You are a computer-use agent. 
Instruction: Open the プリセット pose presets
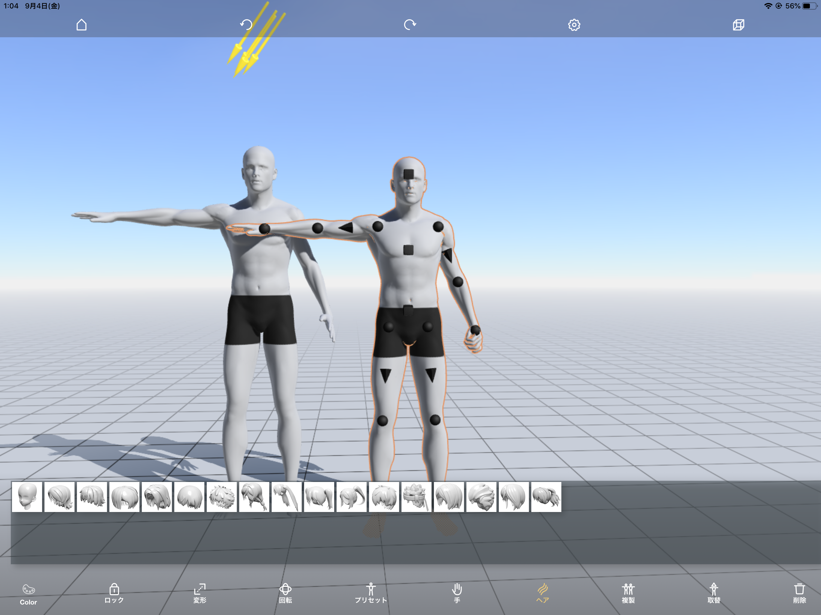click(x=371, y=593)
